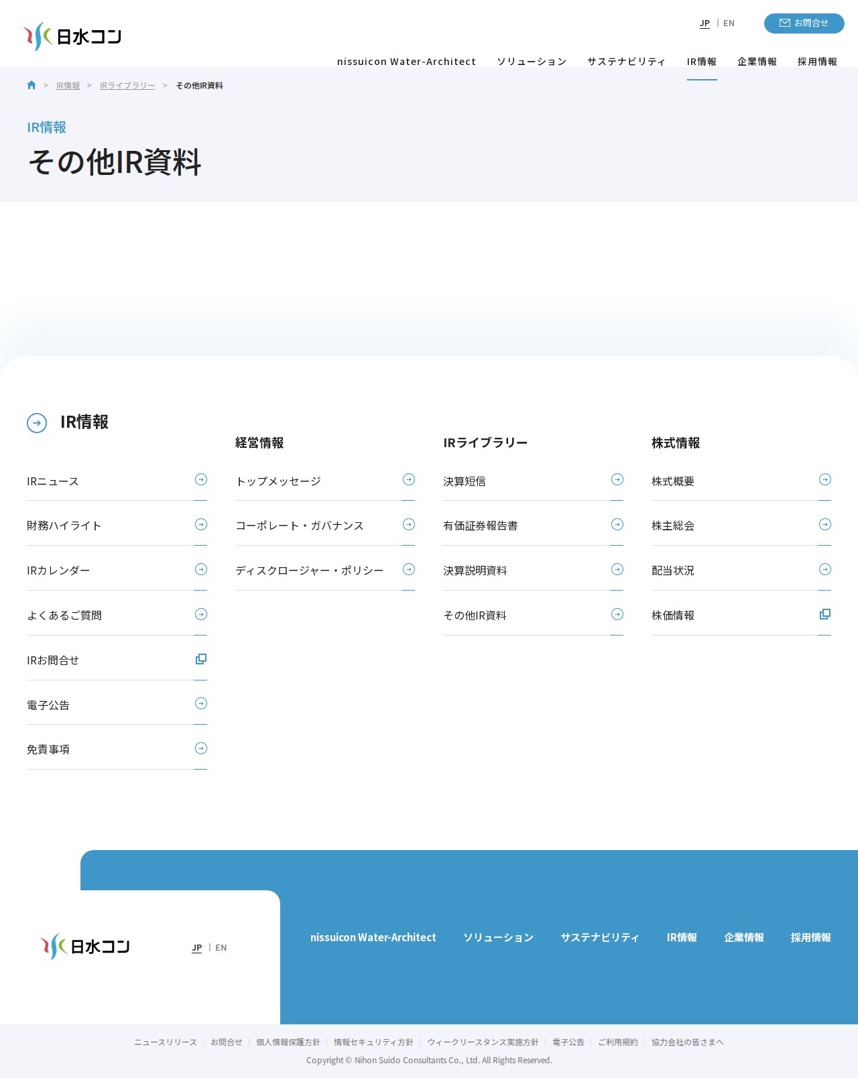Click the home icon in breadcrumb
This screenshot has height=1078, width=858.
click(x=32, y=85)
